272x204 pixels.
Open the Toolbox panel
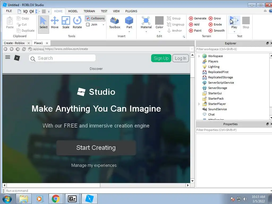pos(115,23)
